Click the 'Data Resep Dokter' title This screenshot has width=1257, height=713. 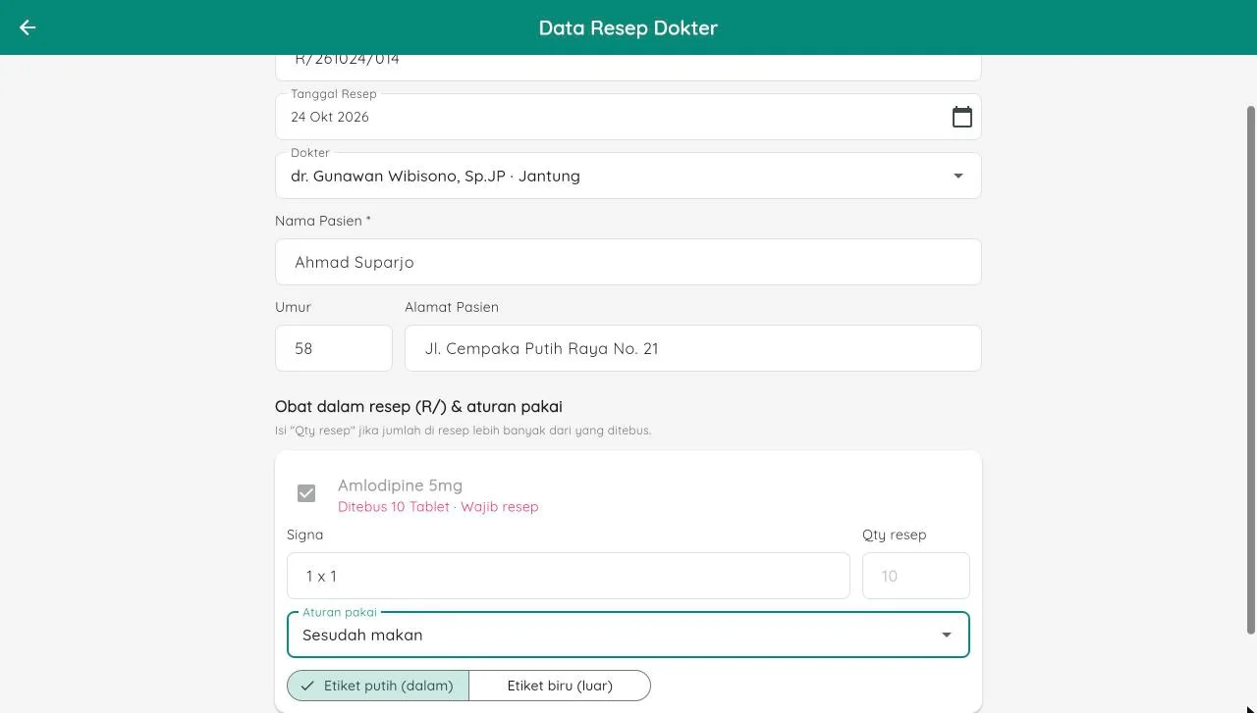[628, 27]
